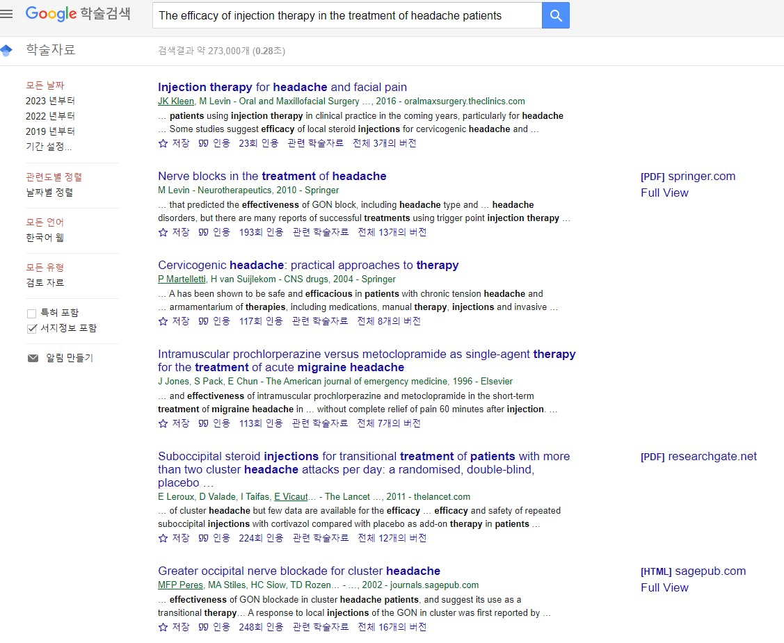Click the cite quote icon for 'Cervicogenic headache'
The height and width of the screenshot is (643, 784).
204,321
